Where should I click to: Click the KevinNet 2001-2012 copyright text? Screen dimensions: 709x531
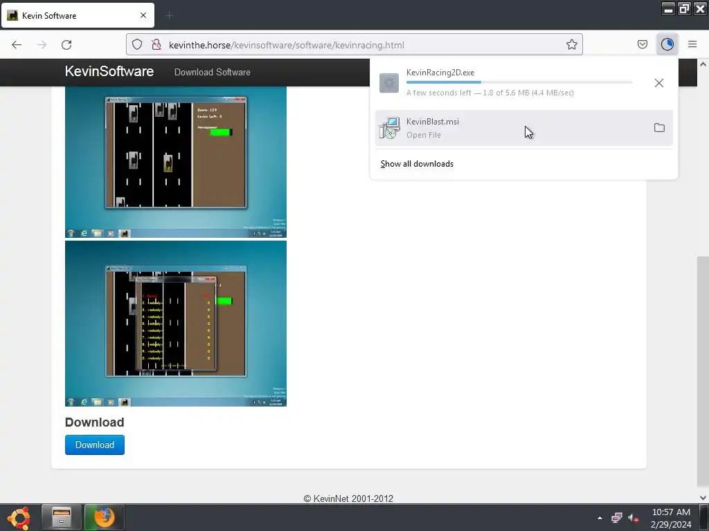(x=348, y=499)
